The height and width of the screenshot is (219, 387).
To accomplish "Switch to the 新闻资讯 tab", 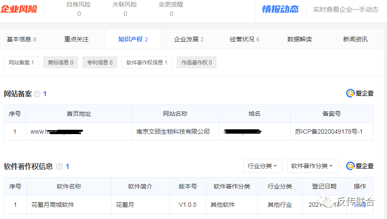I will [x=356, y=39].
